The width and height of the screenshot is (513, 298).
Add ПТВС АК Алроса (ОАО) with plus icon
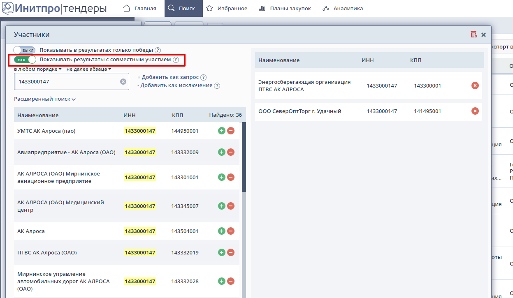pos(221,252)
